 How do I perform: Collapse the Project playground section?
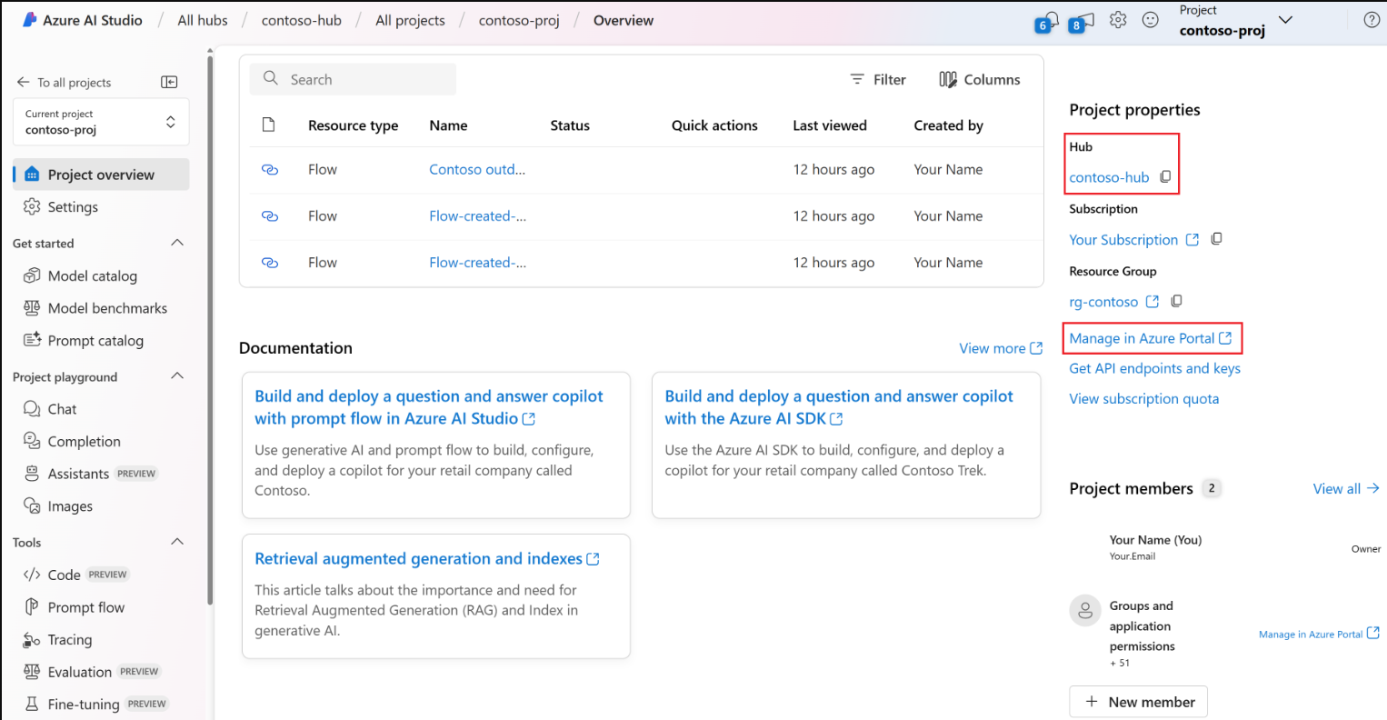click(177, 376)
